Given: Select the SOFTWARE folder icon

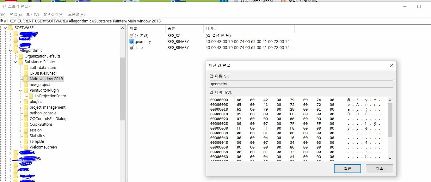Looking at the screenshot, I should (x=11, y=28).
